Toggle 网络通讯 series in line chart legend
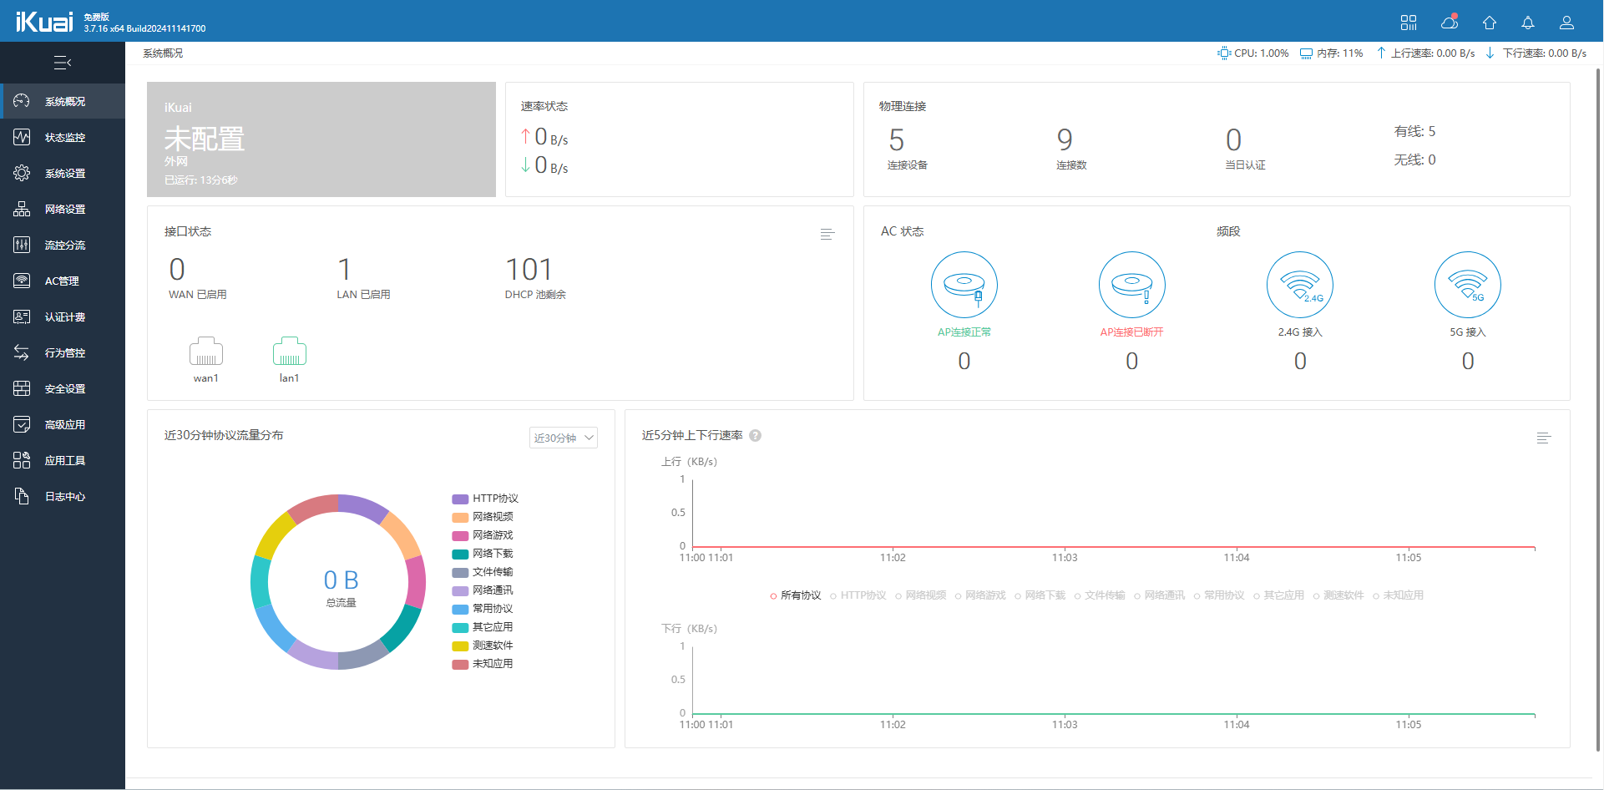 [x=1160, y=595]
